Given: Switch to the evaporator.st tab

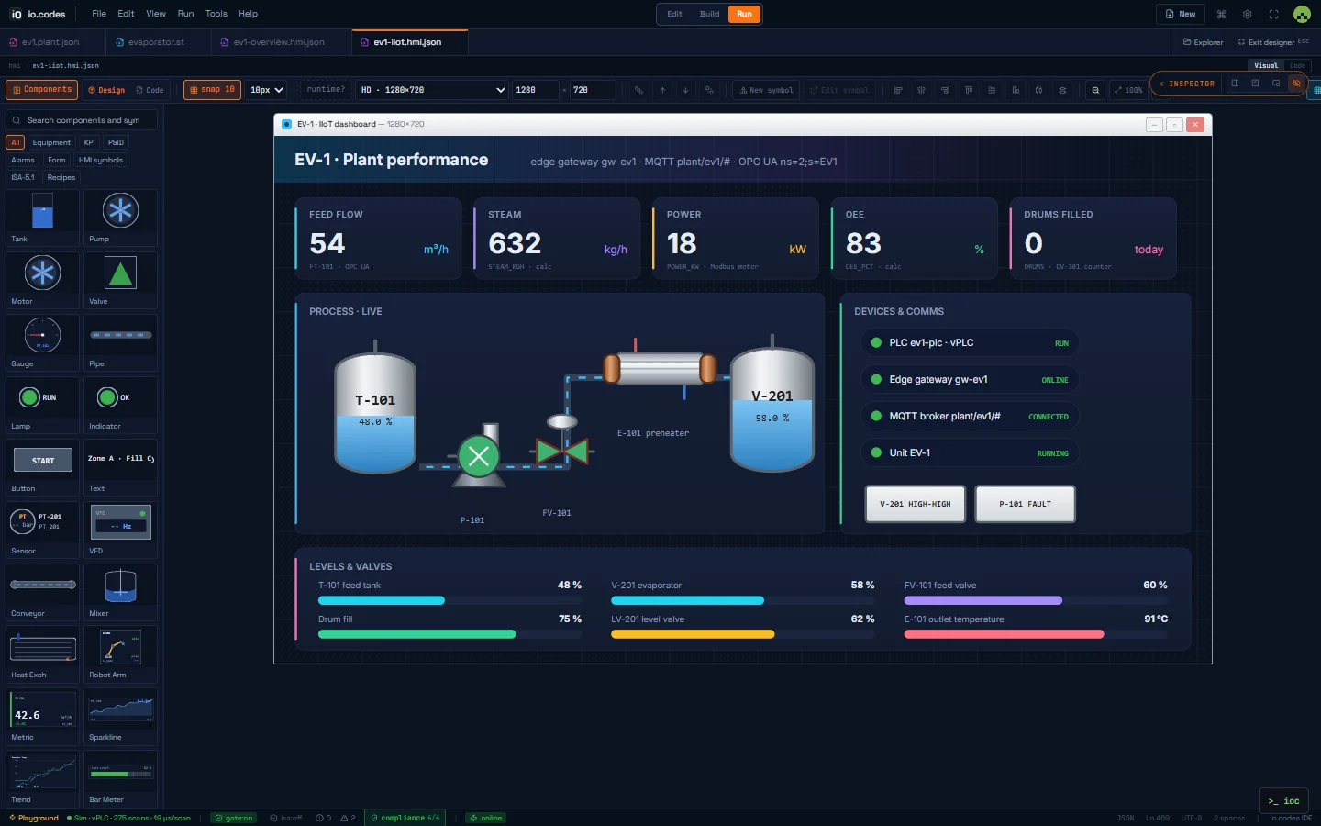Looking at the screenshot, I should coord(156,42).
